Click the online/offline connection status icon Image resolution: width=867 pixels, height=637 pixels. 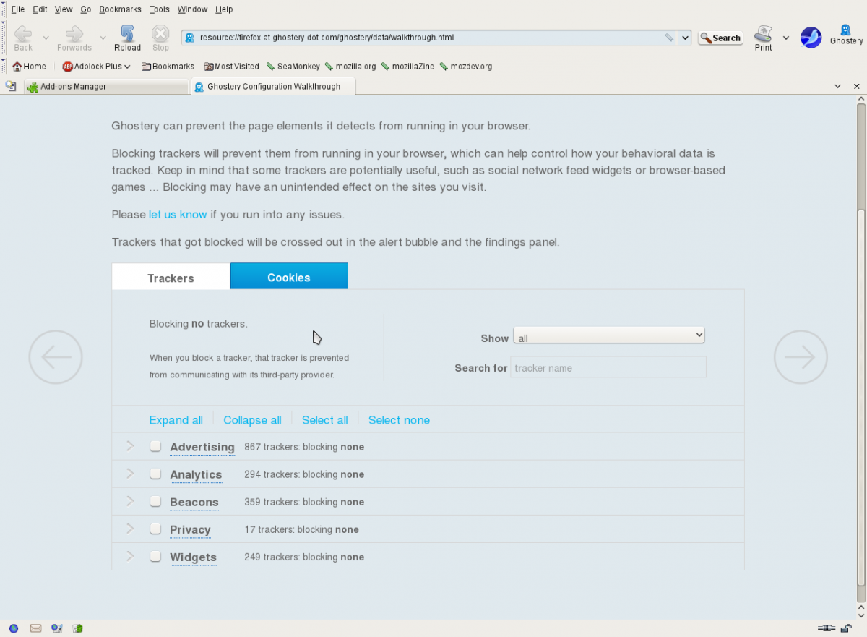pyautogui.click(x=827, y=628)
